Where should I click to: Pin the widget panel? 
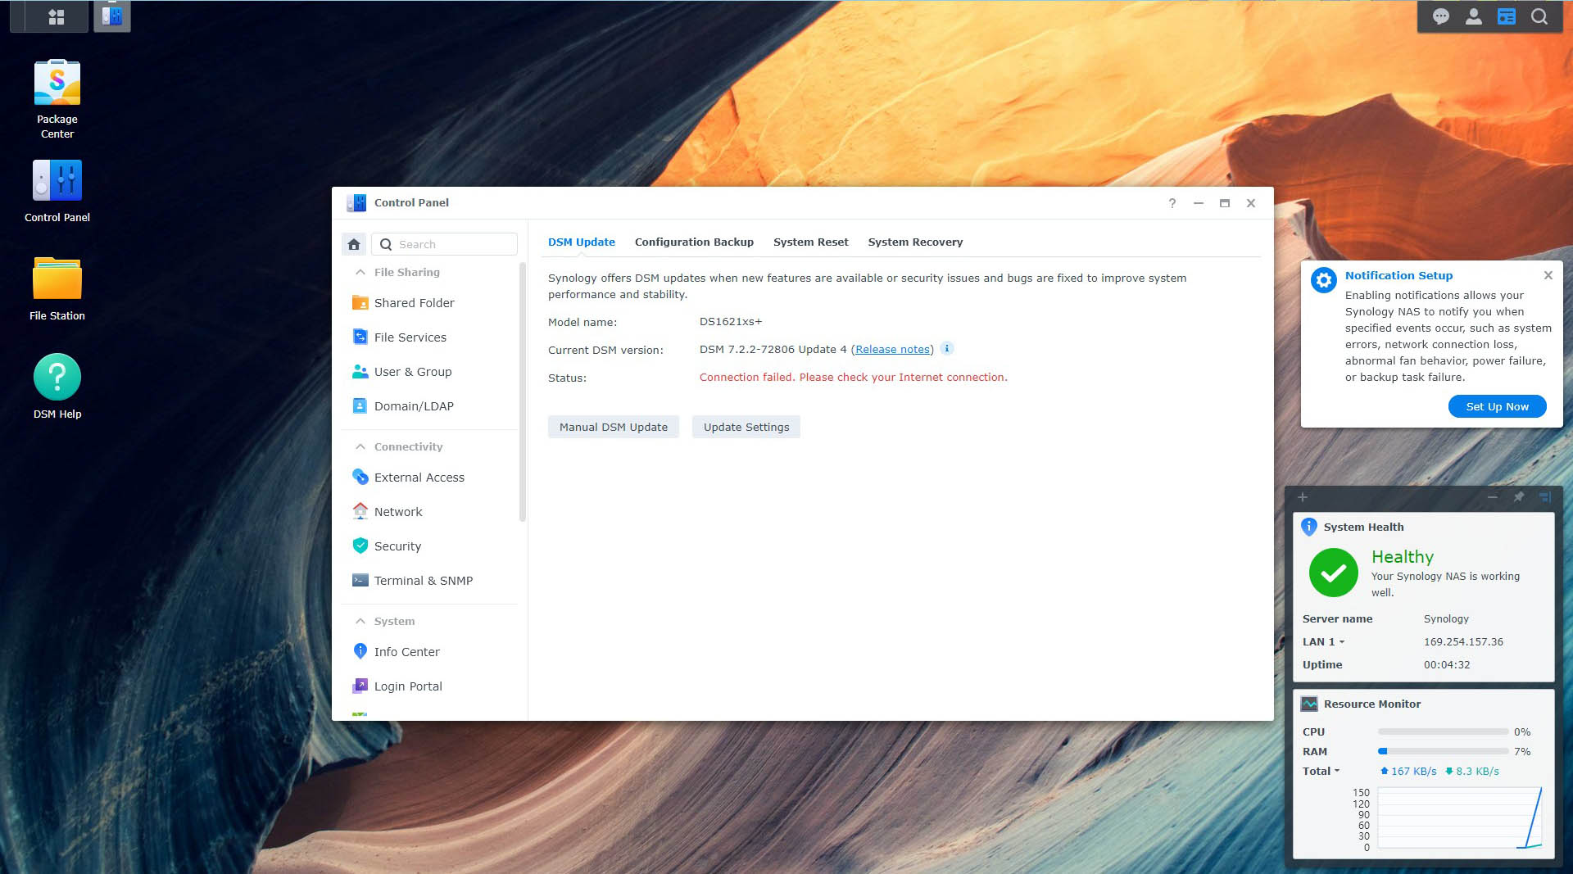point(1519,497)
